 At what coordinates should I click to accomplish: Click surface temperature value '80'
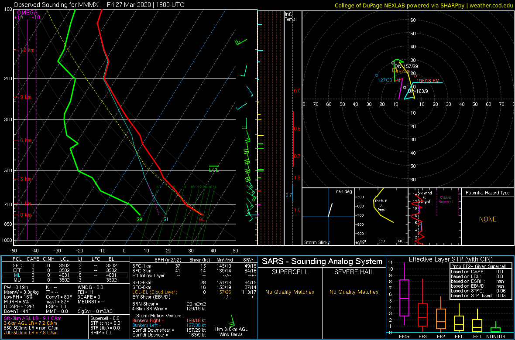tap(202, 219)
